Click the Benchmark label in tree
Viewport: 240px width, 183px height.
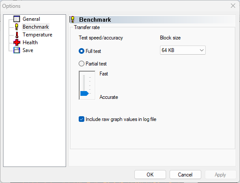click(x=36, y=27)
